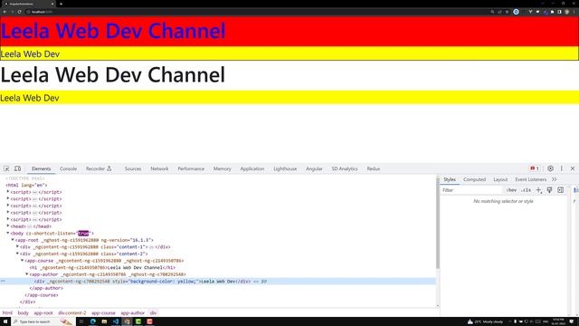This screenshot has width=579, height=326.
Task: Open the Windows Start menu
Action: click(x=5, y=321)
